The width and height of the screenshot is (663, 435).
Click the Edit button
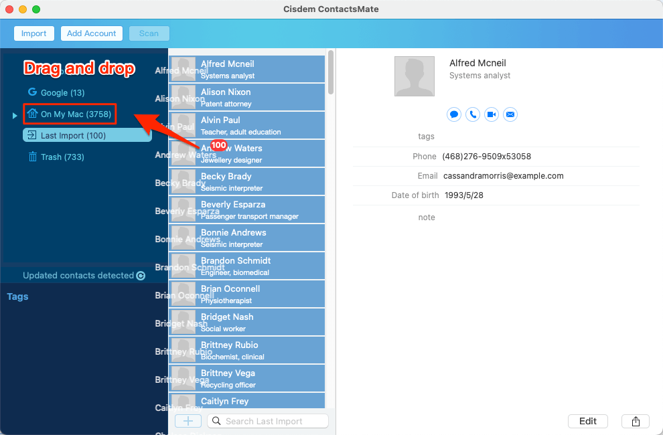pyautogui.click(x=588, y=421)
